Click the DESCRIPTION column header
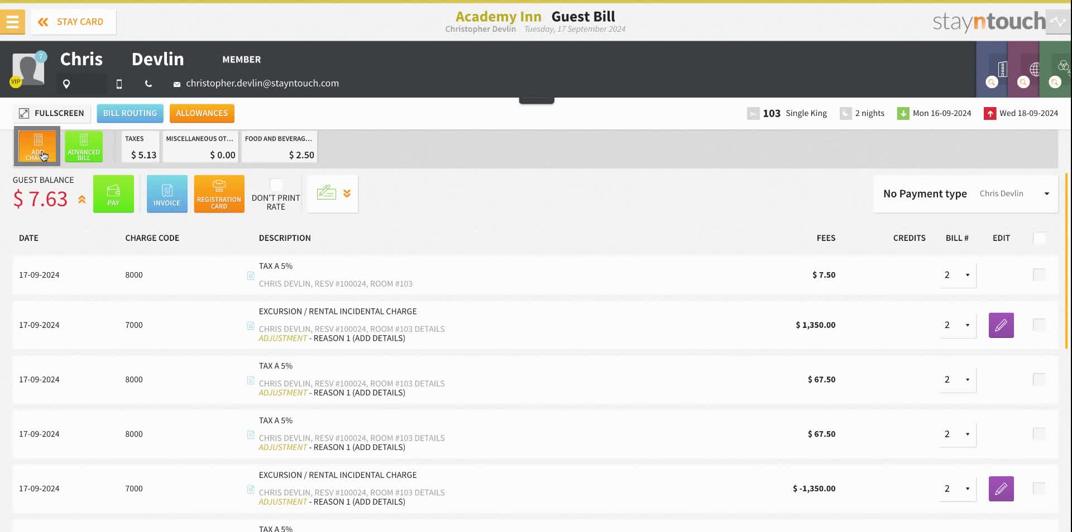Viewport: 1072px width, 532px height. pos(285,238)
